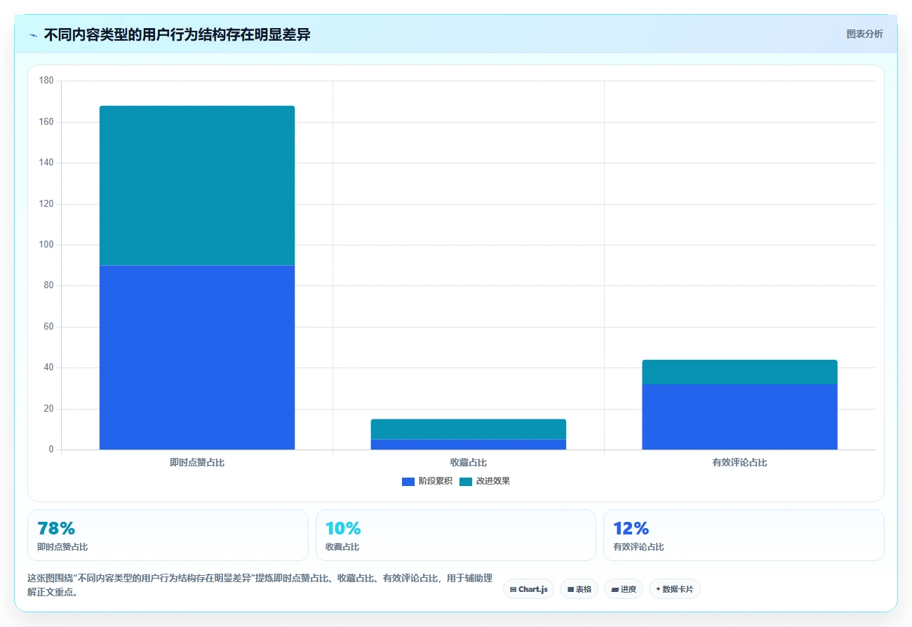Viewport: 912px width, 627px height.
Task: Toggle the 阶段累积 legend item
Action: tap(427, 481)
